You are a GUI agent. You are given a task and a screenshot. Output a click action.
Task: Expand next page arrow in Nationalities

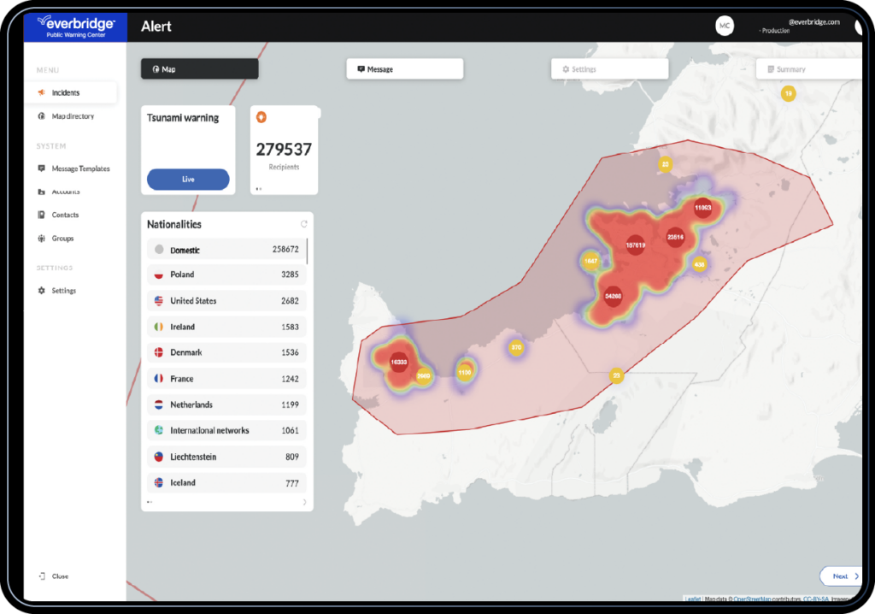click(x=305, y=502)
